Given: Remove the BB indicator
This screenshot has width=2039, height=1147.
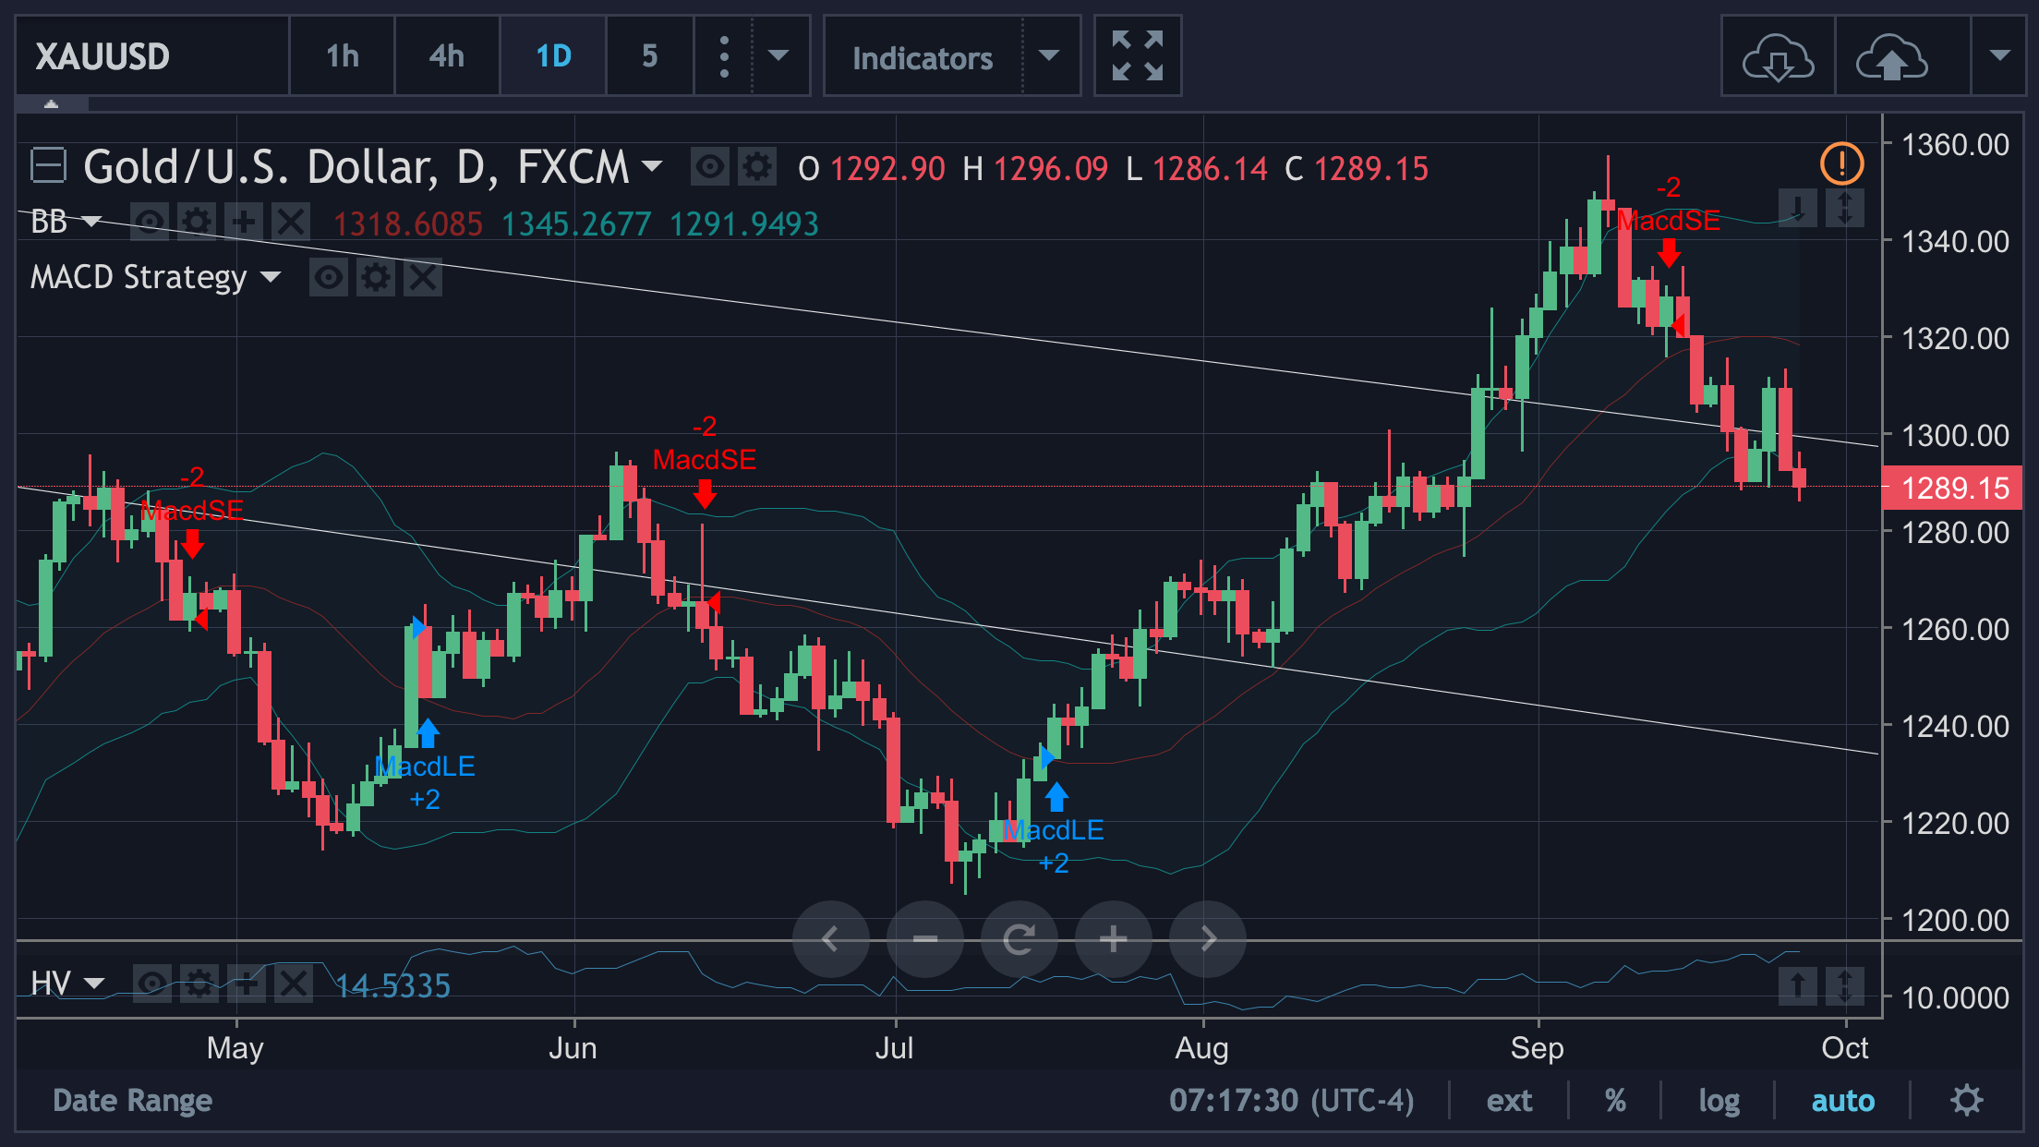Looking at the screenshot, I should pyautogui.click(x=291, y=222).
